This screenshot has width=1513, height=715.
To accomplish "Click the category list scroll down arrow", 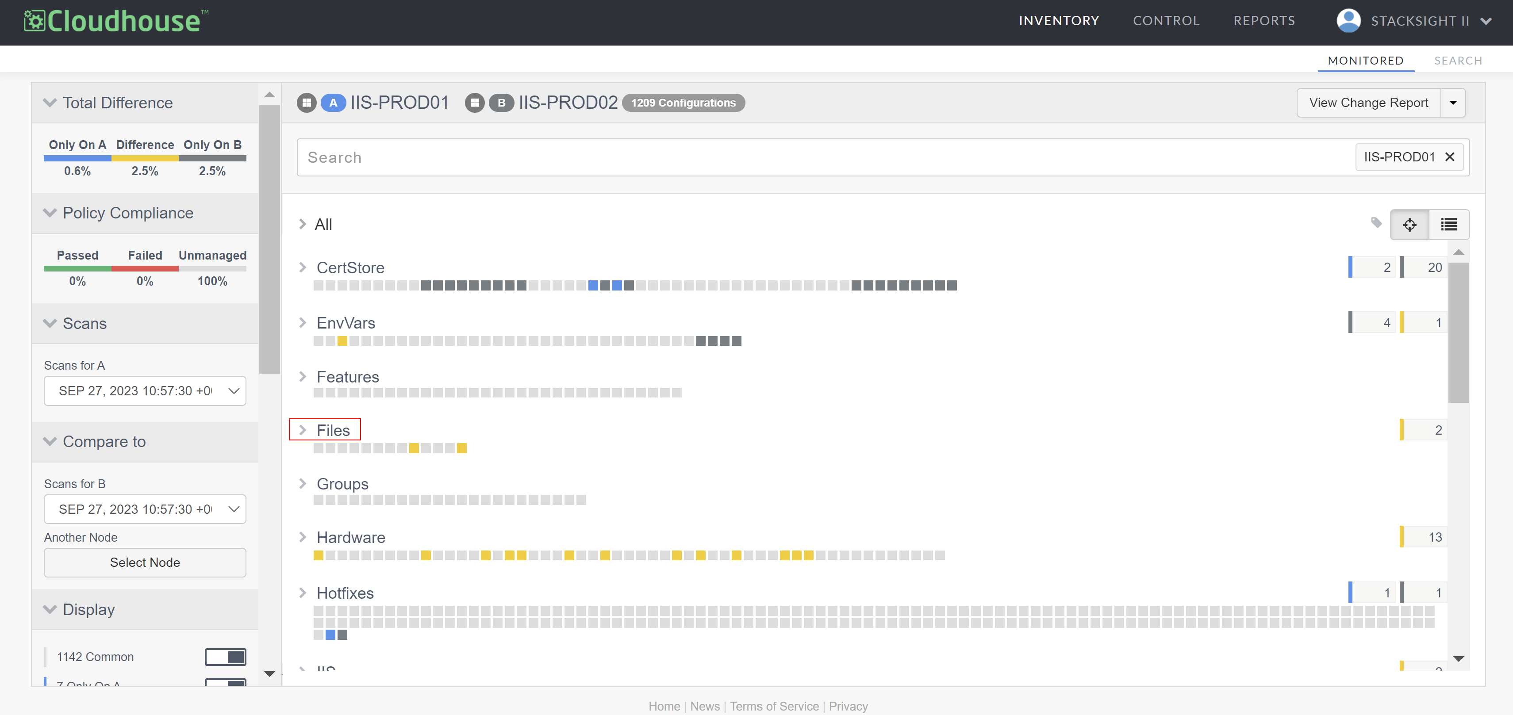I will point(1459,659).
